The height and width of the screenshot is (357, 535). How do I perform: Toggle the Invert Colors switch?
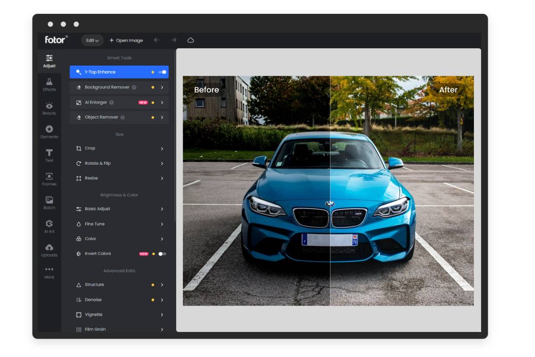coord(162,254)
